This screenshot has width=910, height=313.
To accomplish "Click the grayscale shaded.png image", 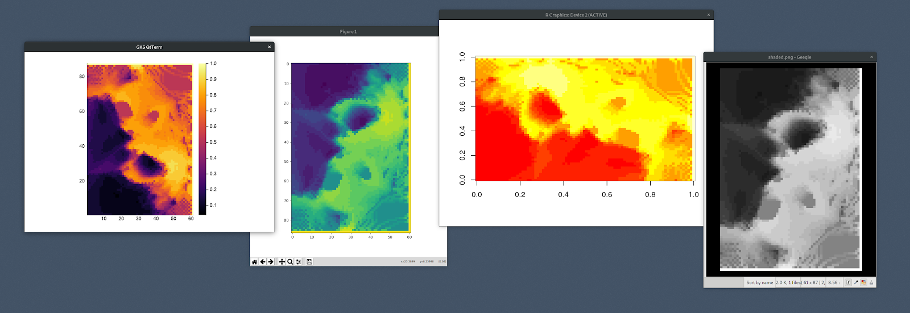I will (791, 169).
